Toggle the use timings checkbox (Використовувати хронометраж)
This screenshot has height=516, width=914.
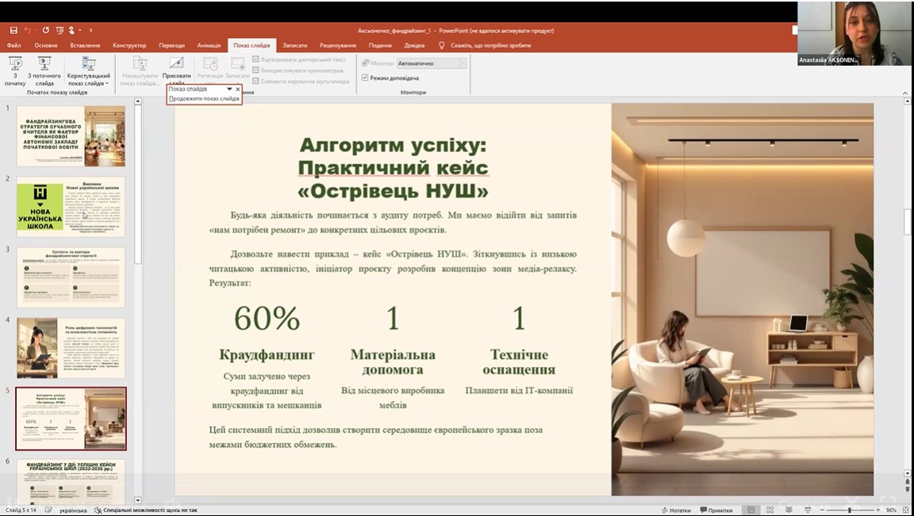click(x=255, y=71)
